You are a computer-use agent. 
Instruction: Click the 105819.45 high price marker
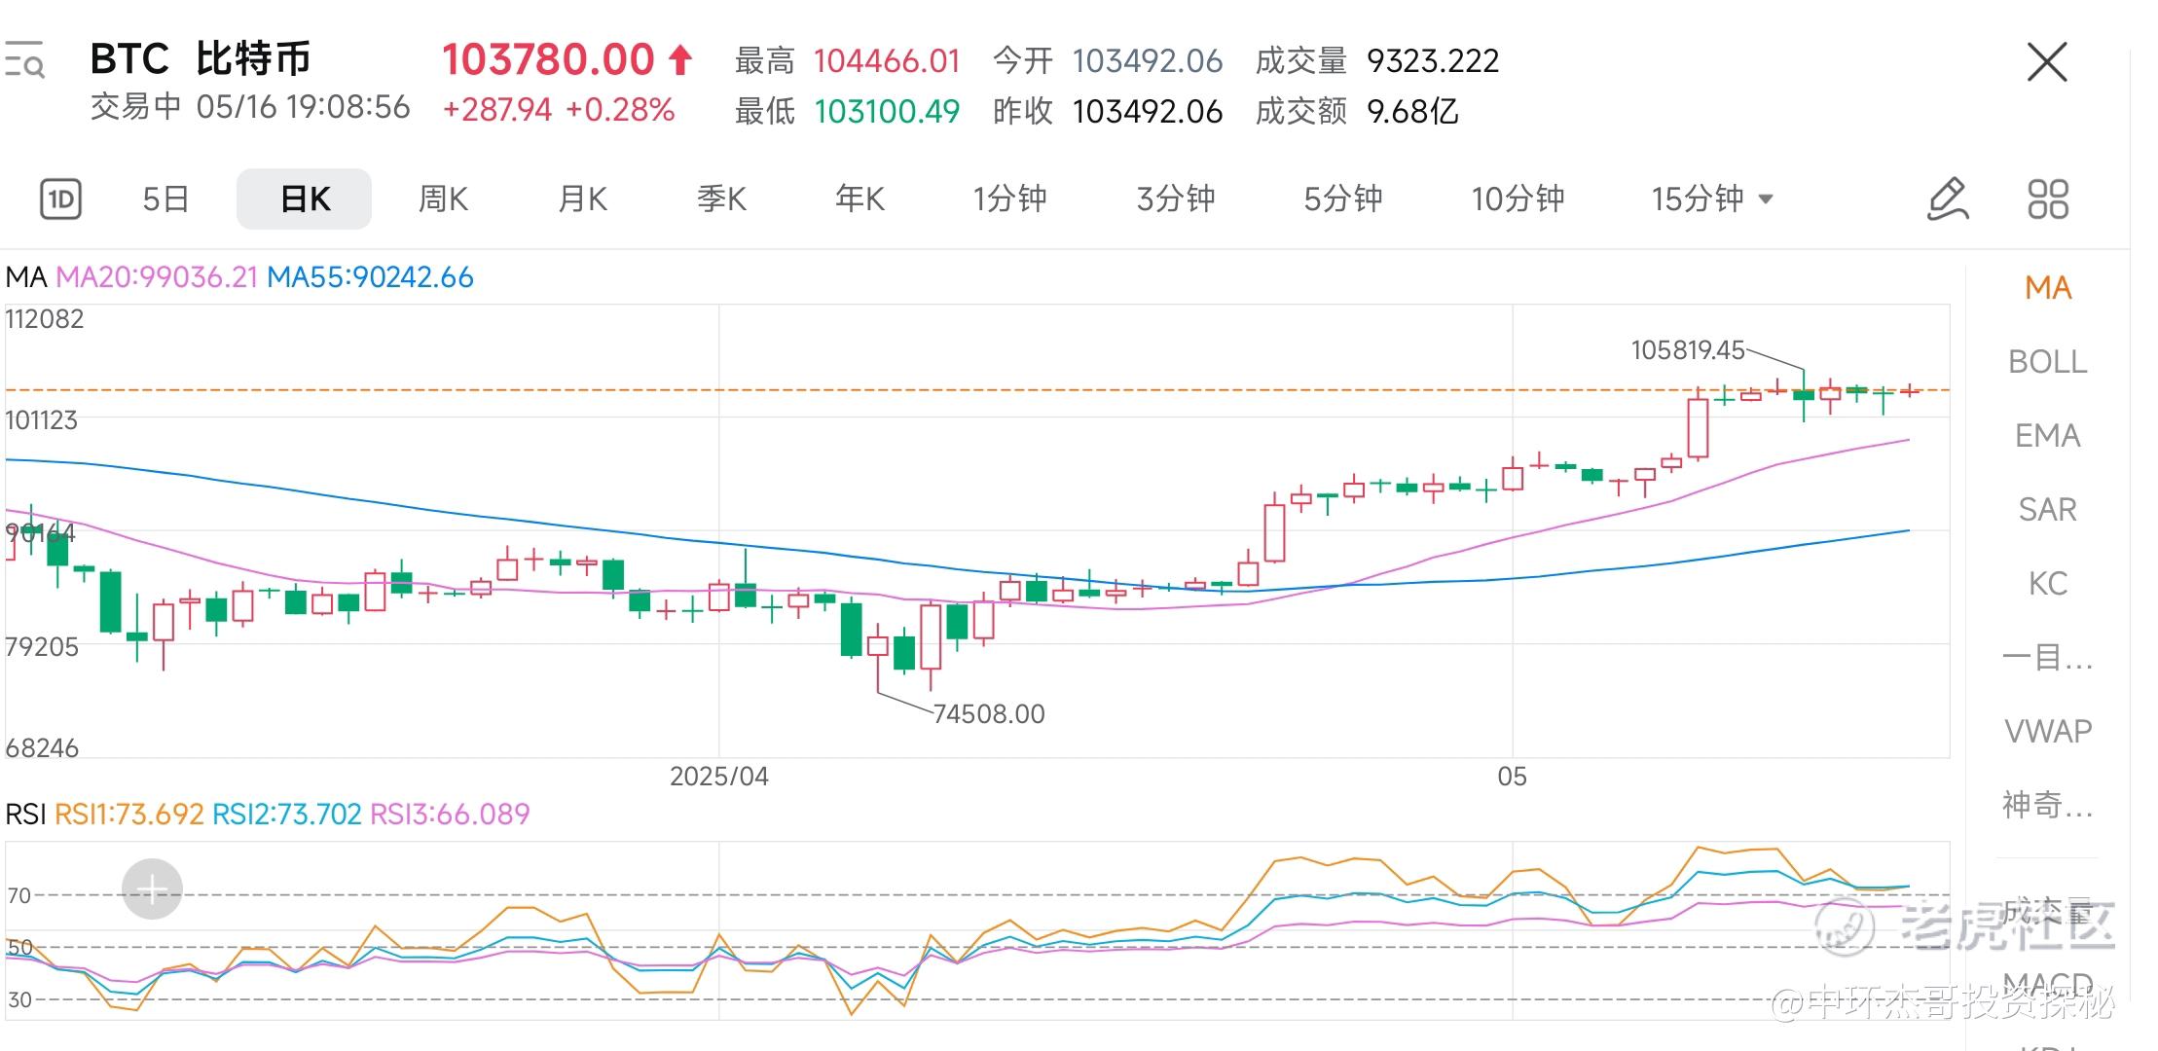(x=1687, y=350)
